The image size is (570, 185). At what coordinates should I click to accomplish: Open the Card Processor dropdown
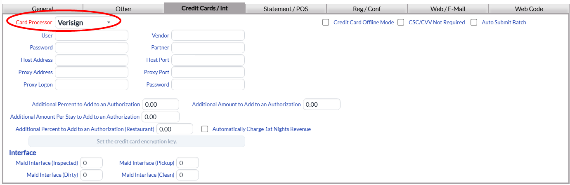tap(85, 23)
